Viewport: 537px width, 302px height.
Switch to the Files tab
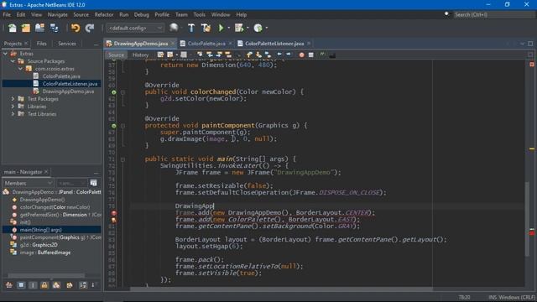(x=41, y=44)
